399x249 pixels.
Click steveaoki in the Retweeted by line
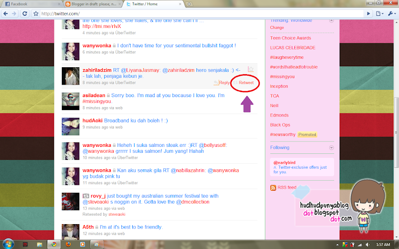tap(117, 214)
